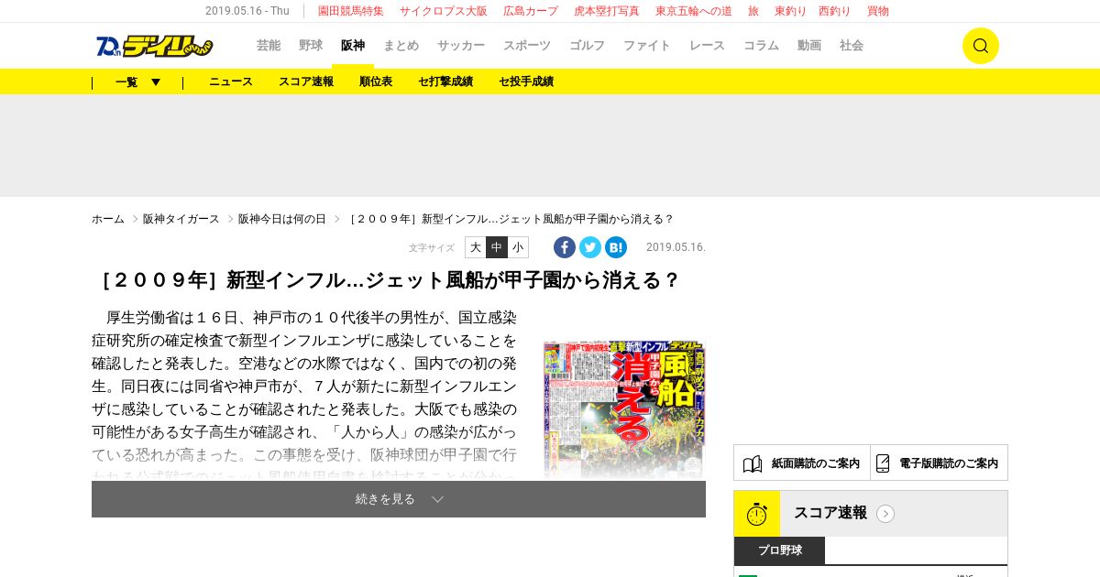
Task: Open the スポーツ section
Action: tap(527, 45)
